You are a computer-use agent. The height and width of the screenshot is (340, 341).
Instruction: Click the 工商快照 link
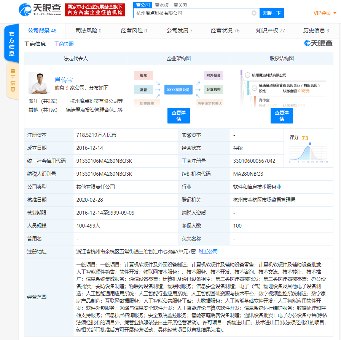point(64,44)
